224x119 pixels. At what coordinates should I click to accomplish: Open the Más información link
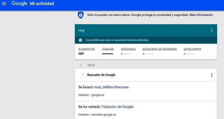(201, 15)
